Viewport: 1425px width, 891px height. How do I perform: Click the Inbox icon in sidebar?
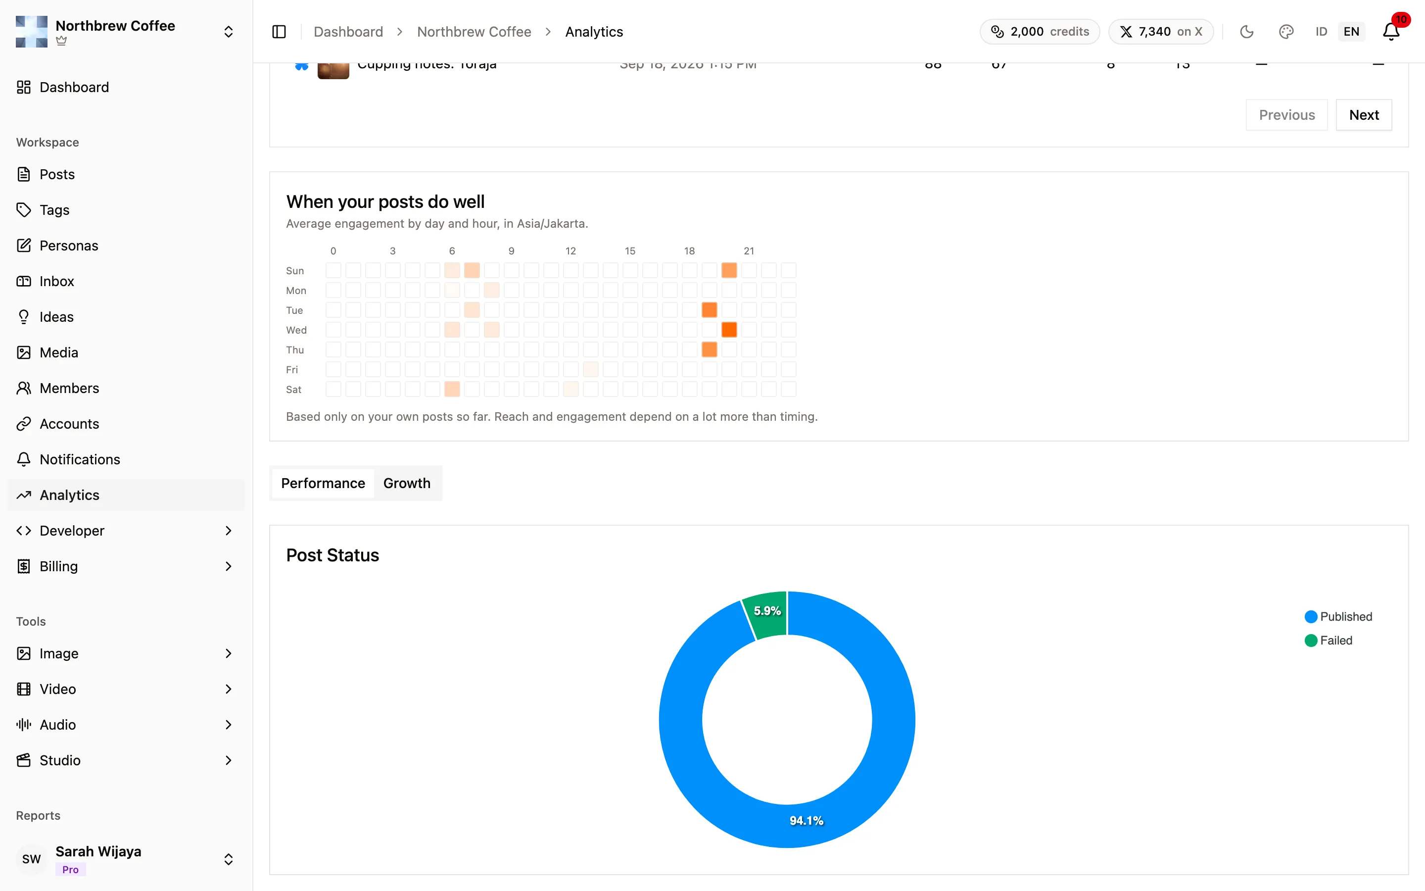click(24, 281)
